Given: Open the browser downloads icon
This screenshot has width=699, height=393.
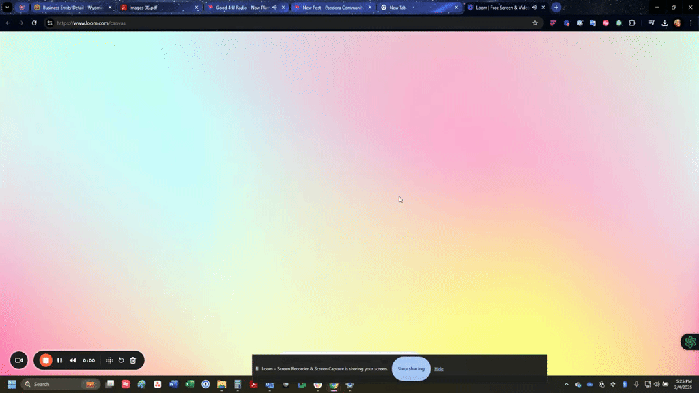Looking at the screenshot, I should click(665, 23).
